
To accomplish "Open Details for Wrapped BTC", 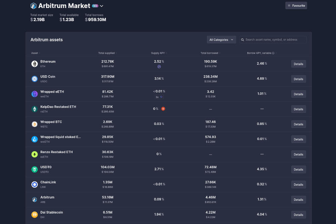I will [x=298, y=124].
